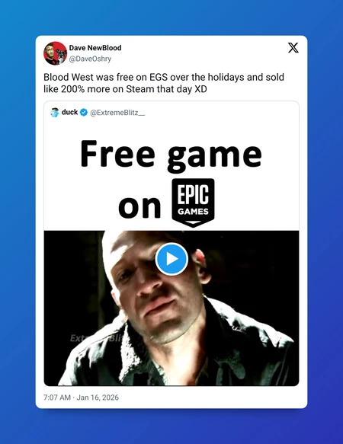Click the blue gradient background outside card
The image size is (343, 444).
tap(17, 222)
